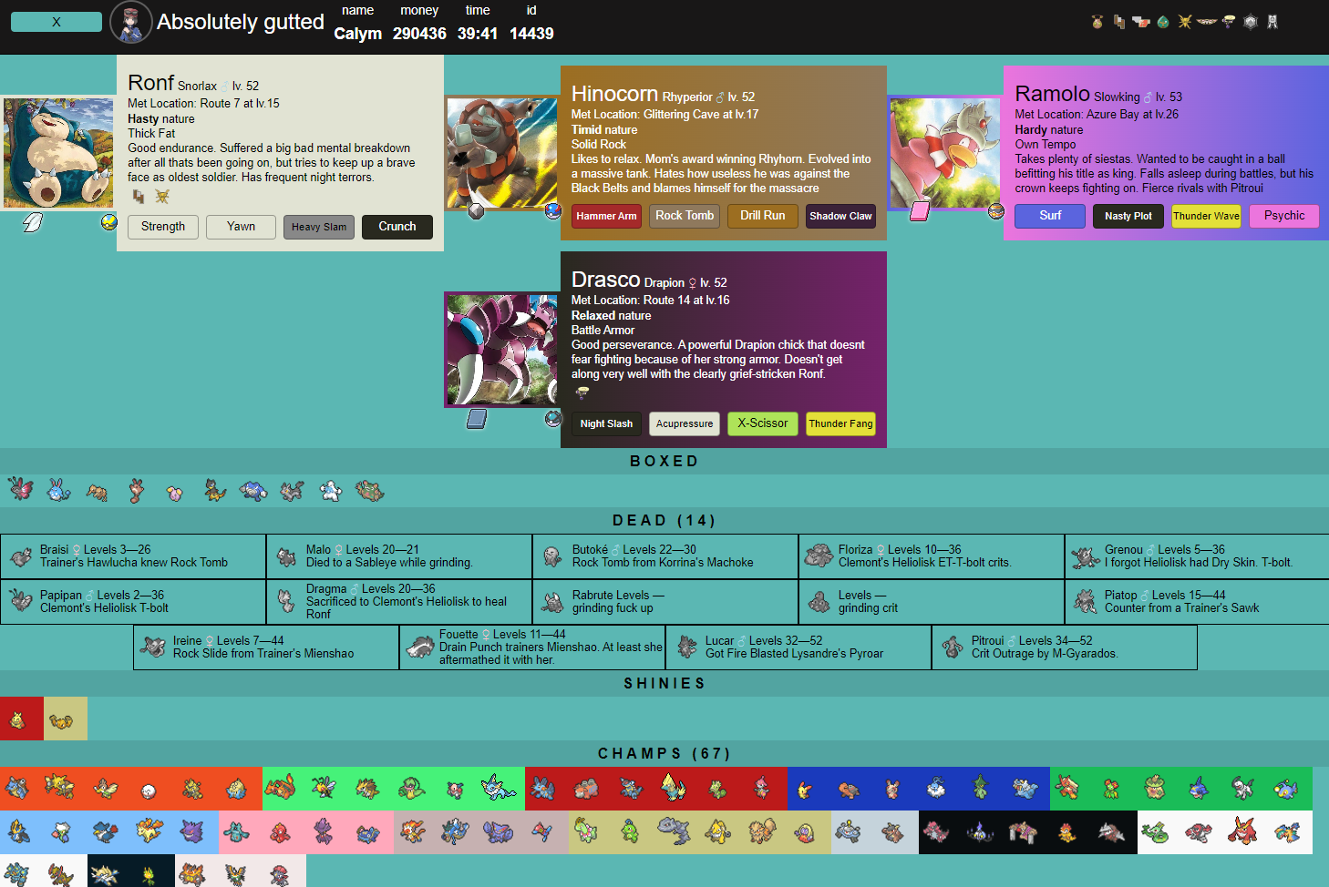Click the Yawn move button

(241, 227)
